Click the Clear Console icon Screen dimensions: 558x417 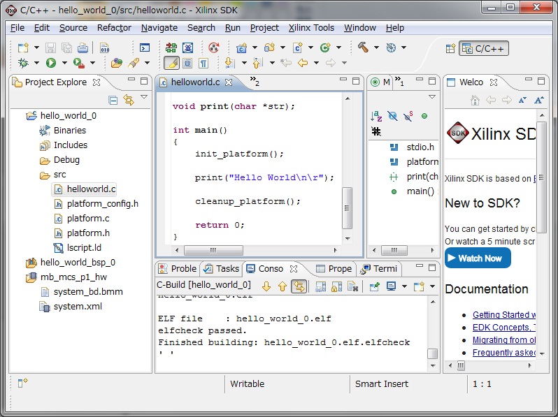point(352,286)
